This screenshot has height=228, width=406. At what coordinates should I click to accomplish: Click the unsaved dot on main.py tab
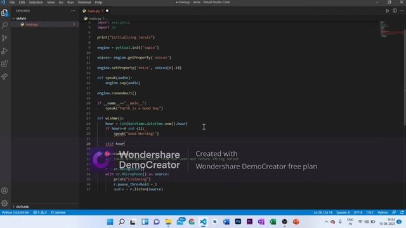(x=107, y=11)
